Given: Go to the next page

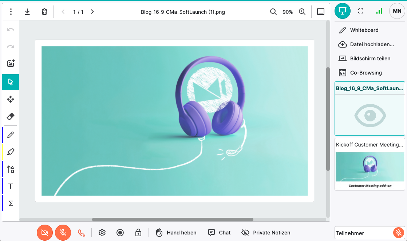Looking at the screenshot, I should [x=92, y=12].
